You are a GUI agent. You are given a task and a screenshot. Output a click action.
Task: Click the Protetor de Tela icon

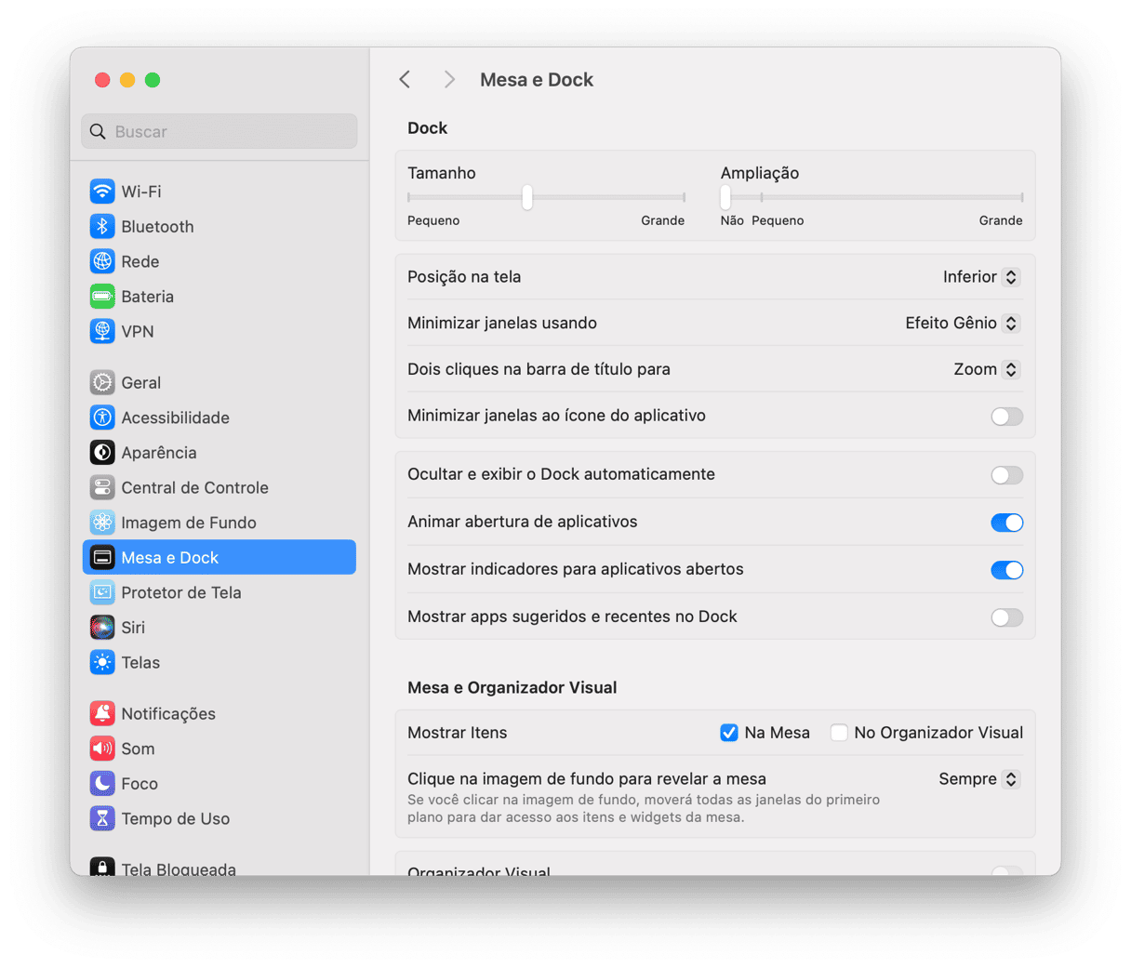[102, 592]
